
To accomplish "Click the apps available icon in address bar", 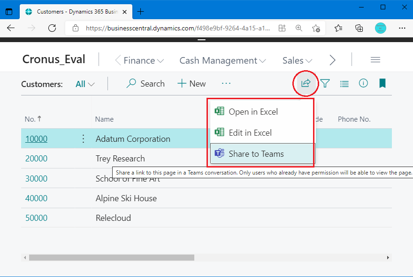I will point(282,28).
